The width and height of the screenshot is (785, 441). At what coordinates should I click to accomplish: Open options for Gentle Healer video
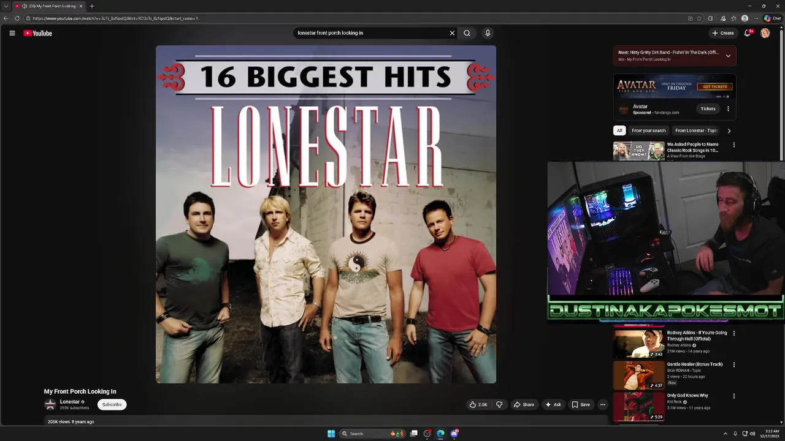pyautogui.click(x=733, y=364)
